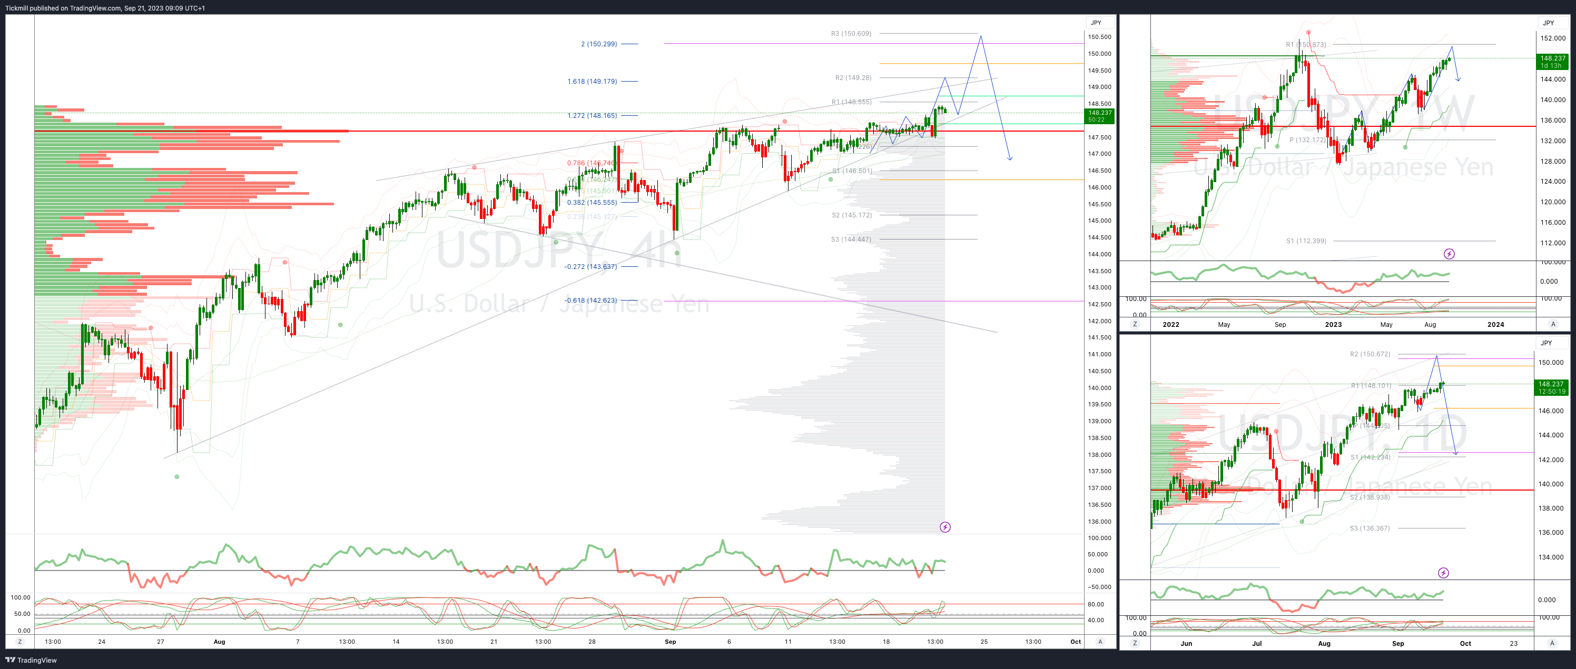Select the S1 (112.399) label on the weekly chart
Screen dimensions: 1576x669
tap(1306, 241)
